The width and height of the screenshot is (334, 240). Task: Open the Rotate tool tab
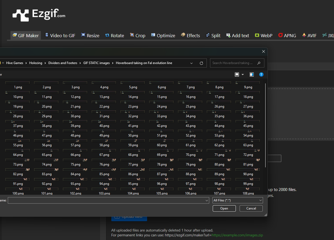click(115, 36)
